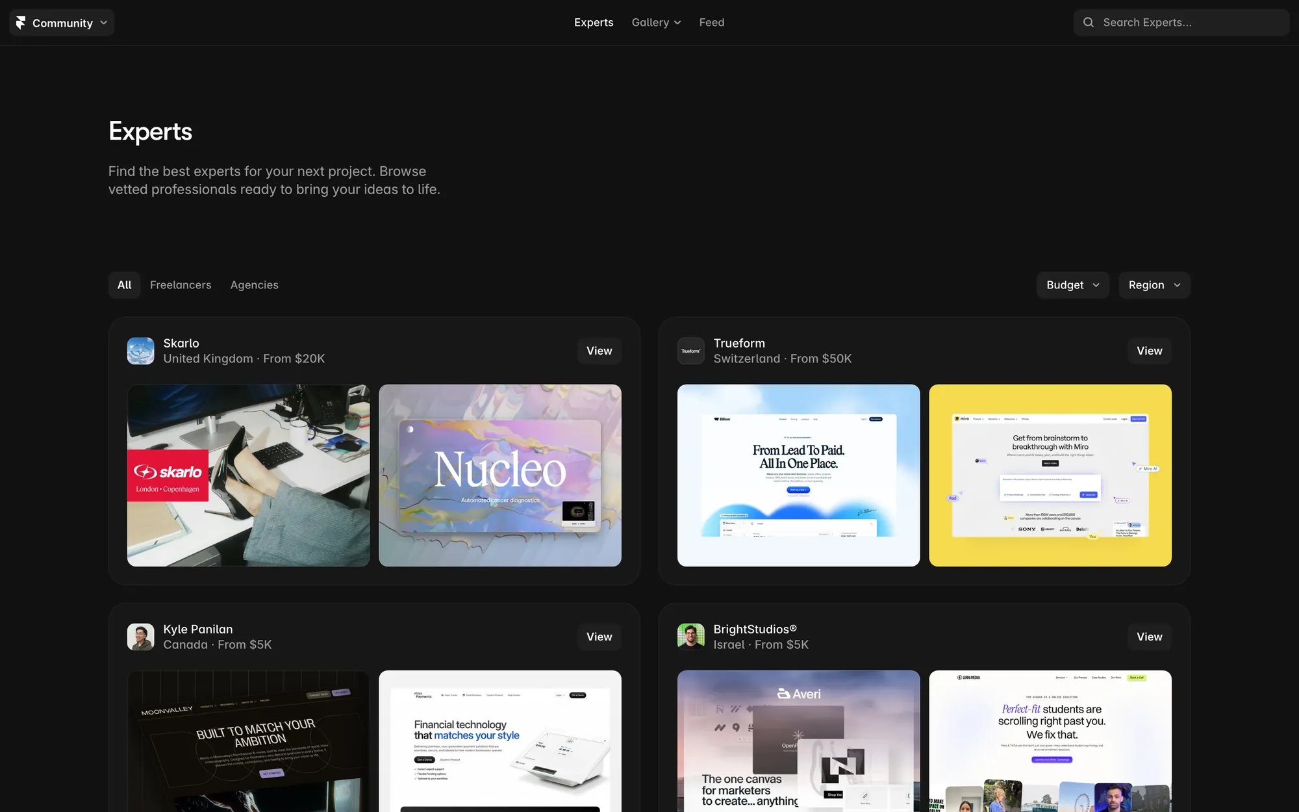Open the yellow Miro project thumbnail
Image resolution: width=1299 pixels, height=812 pixels.
coord(1050,476)
